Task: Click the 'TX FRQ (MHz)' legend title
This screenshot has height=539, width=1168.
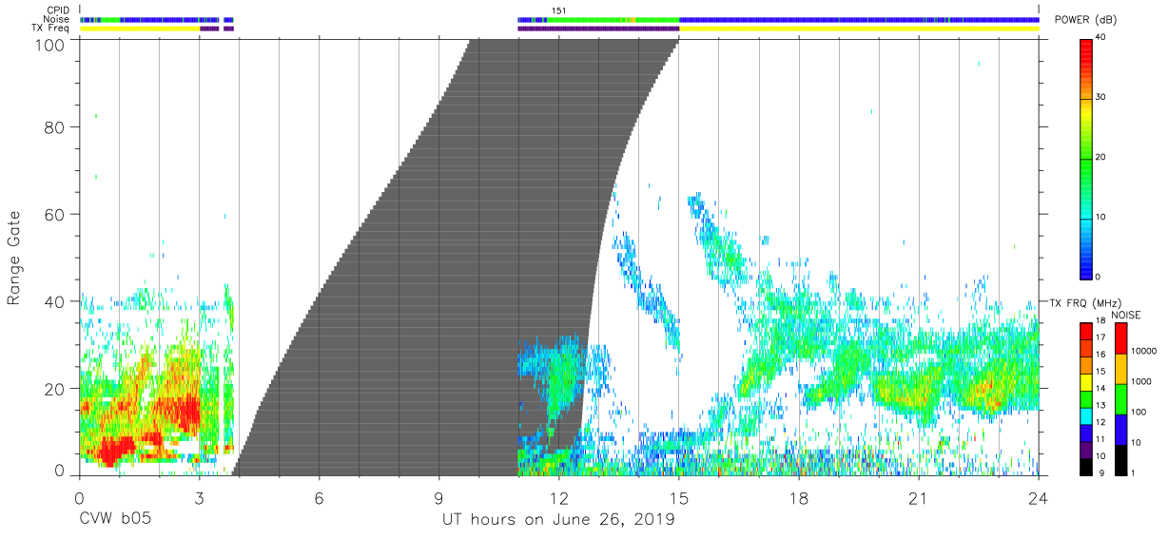Action: click(1086, 302)
